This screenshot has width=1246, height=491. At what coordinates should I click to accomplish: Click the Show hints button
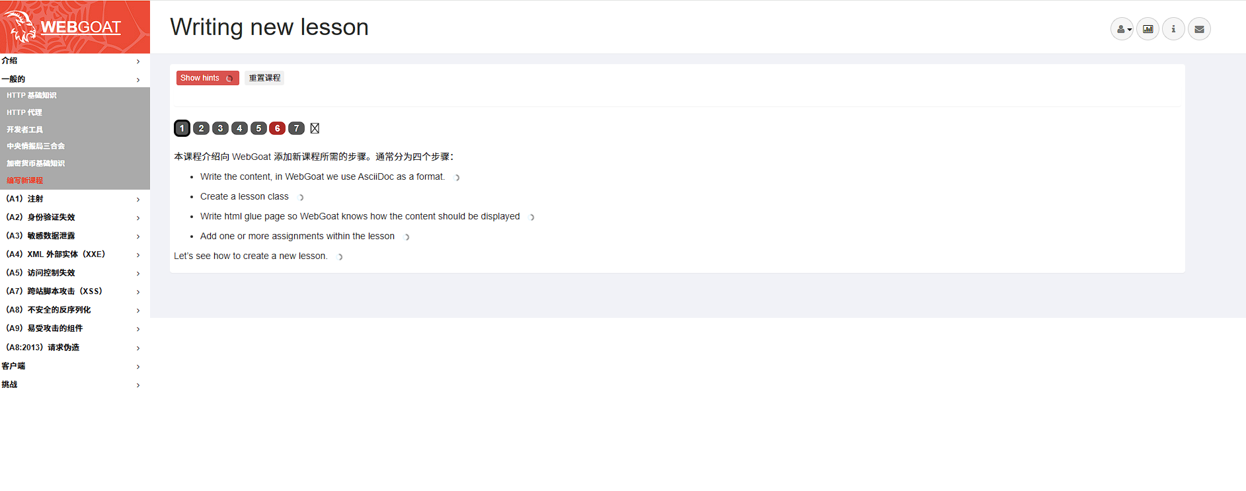click(x=207, y=78)
